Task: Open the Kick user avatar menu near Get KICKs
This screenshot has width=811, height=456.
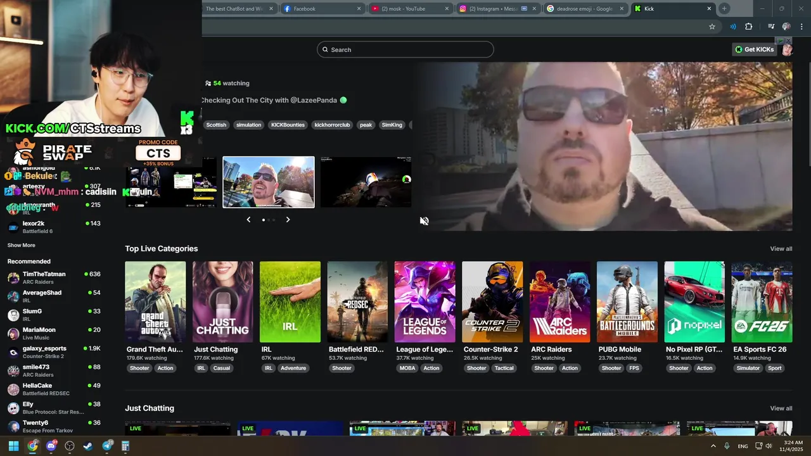Action: pos(787,49)
